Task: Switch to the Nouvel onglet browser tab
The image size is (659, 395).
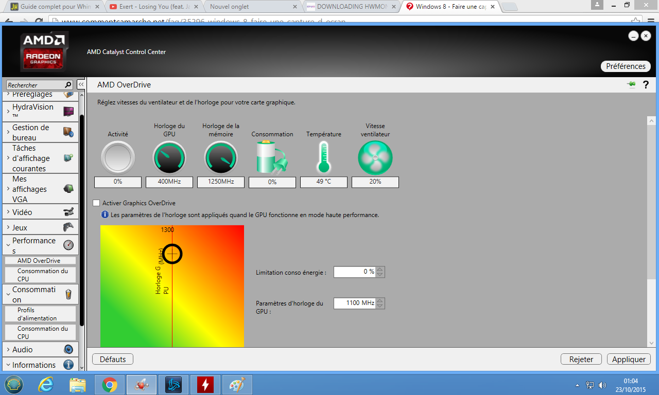Action: pyautogui.click(x=253, y=7)
